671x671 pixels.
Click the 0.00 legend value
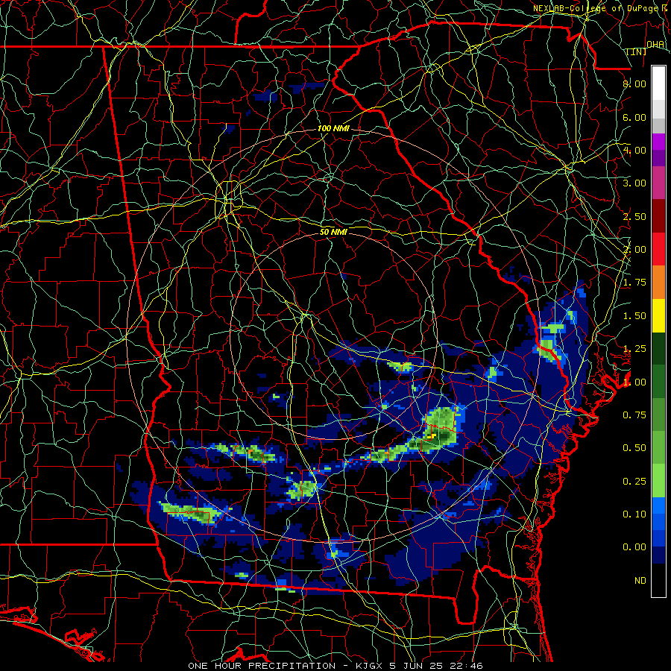pyautogui.click(x=634, y=547)
